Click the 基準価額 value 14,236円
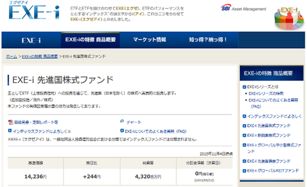The width and height of the screenshot is (307, 187). click(x=35, y=177)
